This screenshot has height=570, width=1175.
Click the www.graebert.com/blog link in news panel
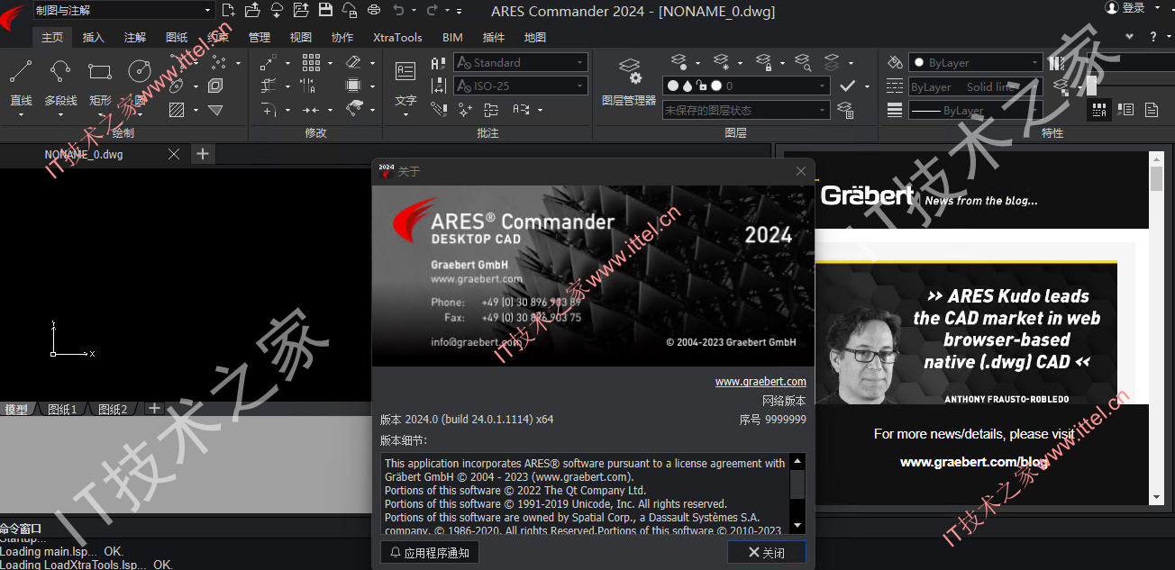974,462
